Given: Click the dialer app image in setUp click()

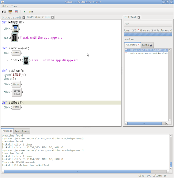Looking at the screenshot, I should [15, 28].
